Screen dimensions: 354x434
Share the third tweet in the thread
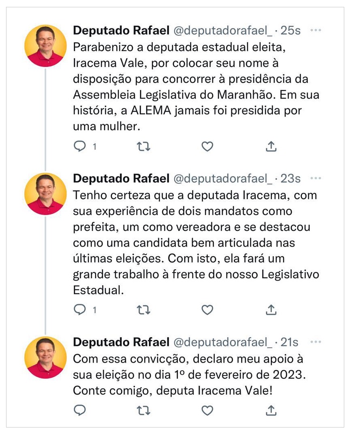pos(271,410)
